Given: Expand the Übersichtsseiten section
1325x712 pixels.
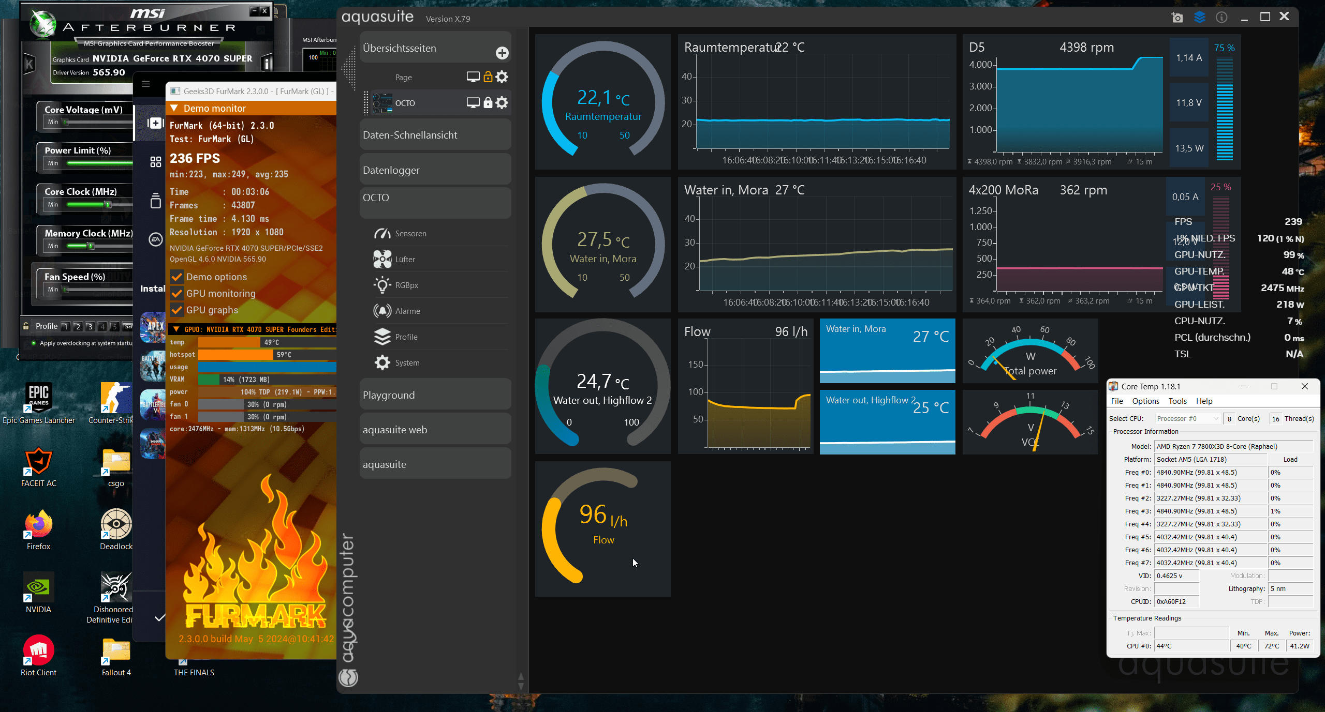Looking at the screenshot, I should coord(435,48).
